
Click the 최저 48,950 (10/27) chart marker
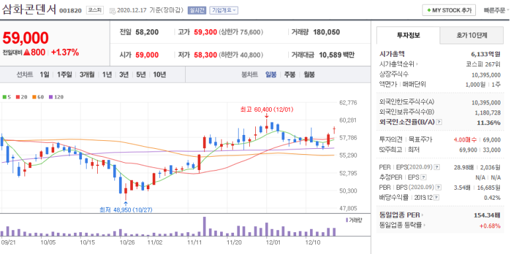[x=126, y=210]
